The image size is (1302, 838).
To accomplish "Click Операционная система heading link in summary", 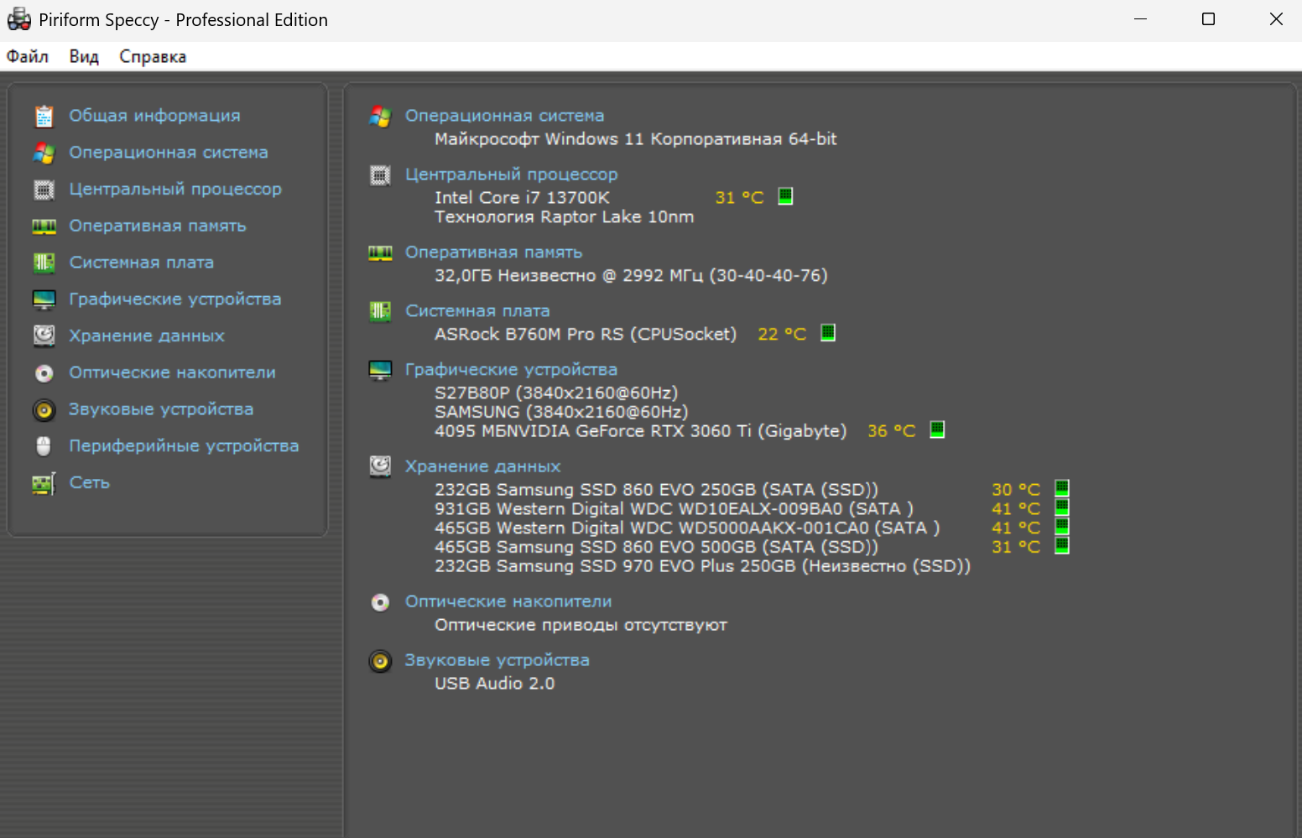I will (x=504, y=116).
